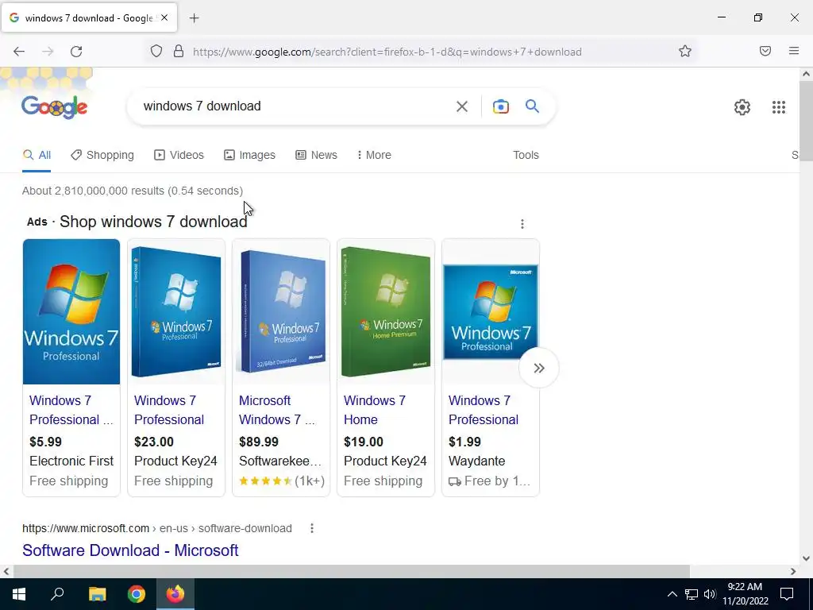Click the scroll-up arrow of vertical scrollbar
The width and height of the screenshot is (813, 610).
[806, 74]
